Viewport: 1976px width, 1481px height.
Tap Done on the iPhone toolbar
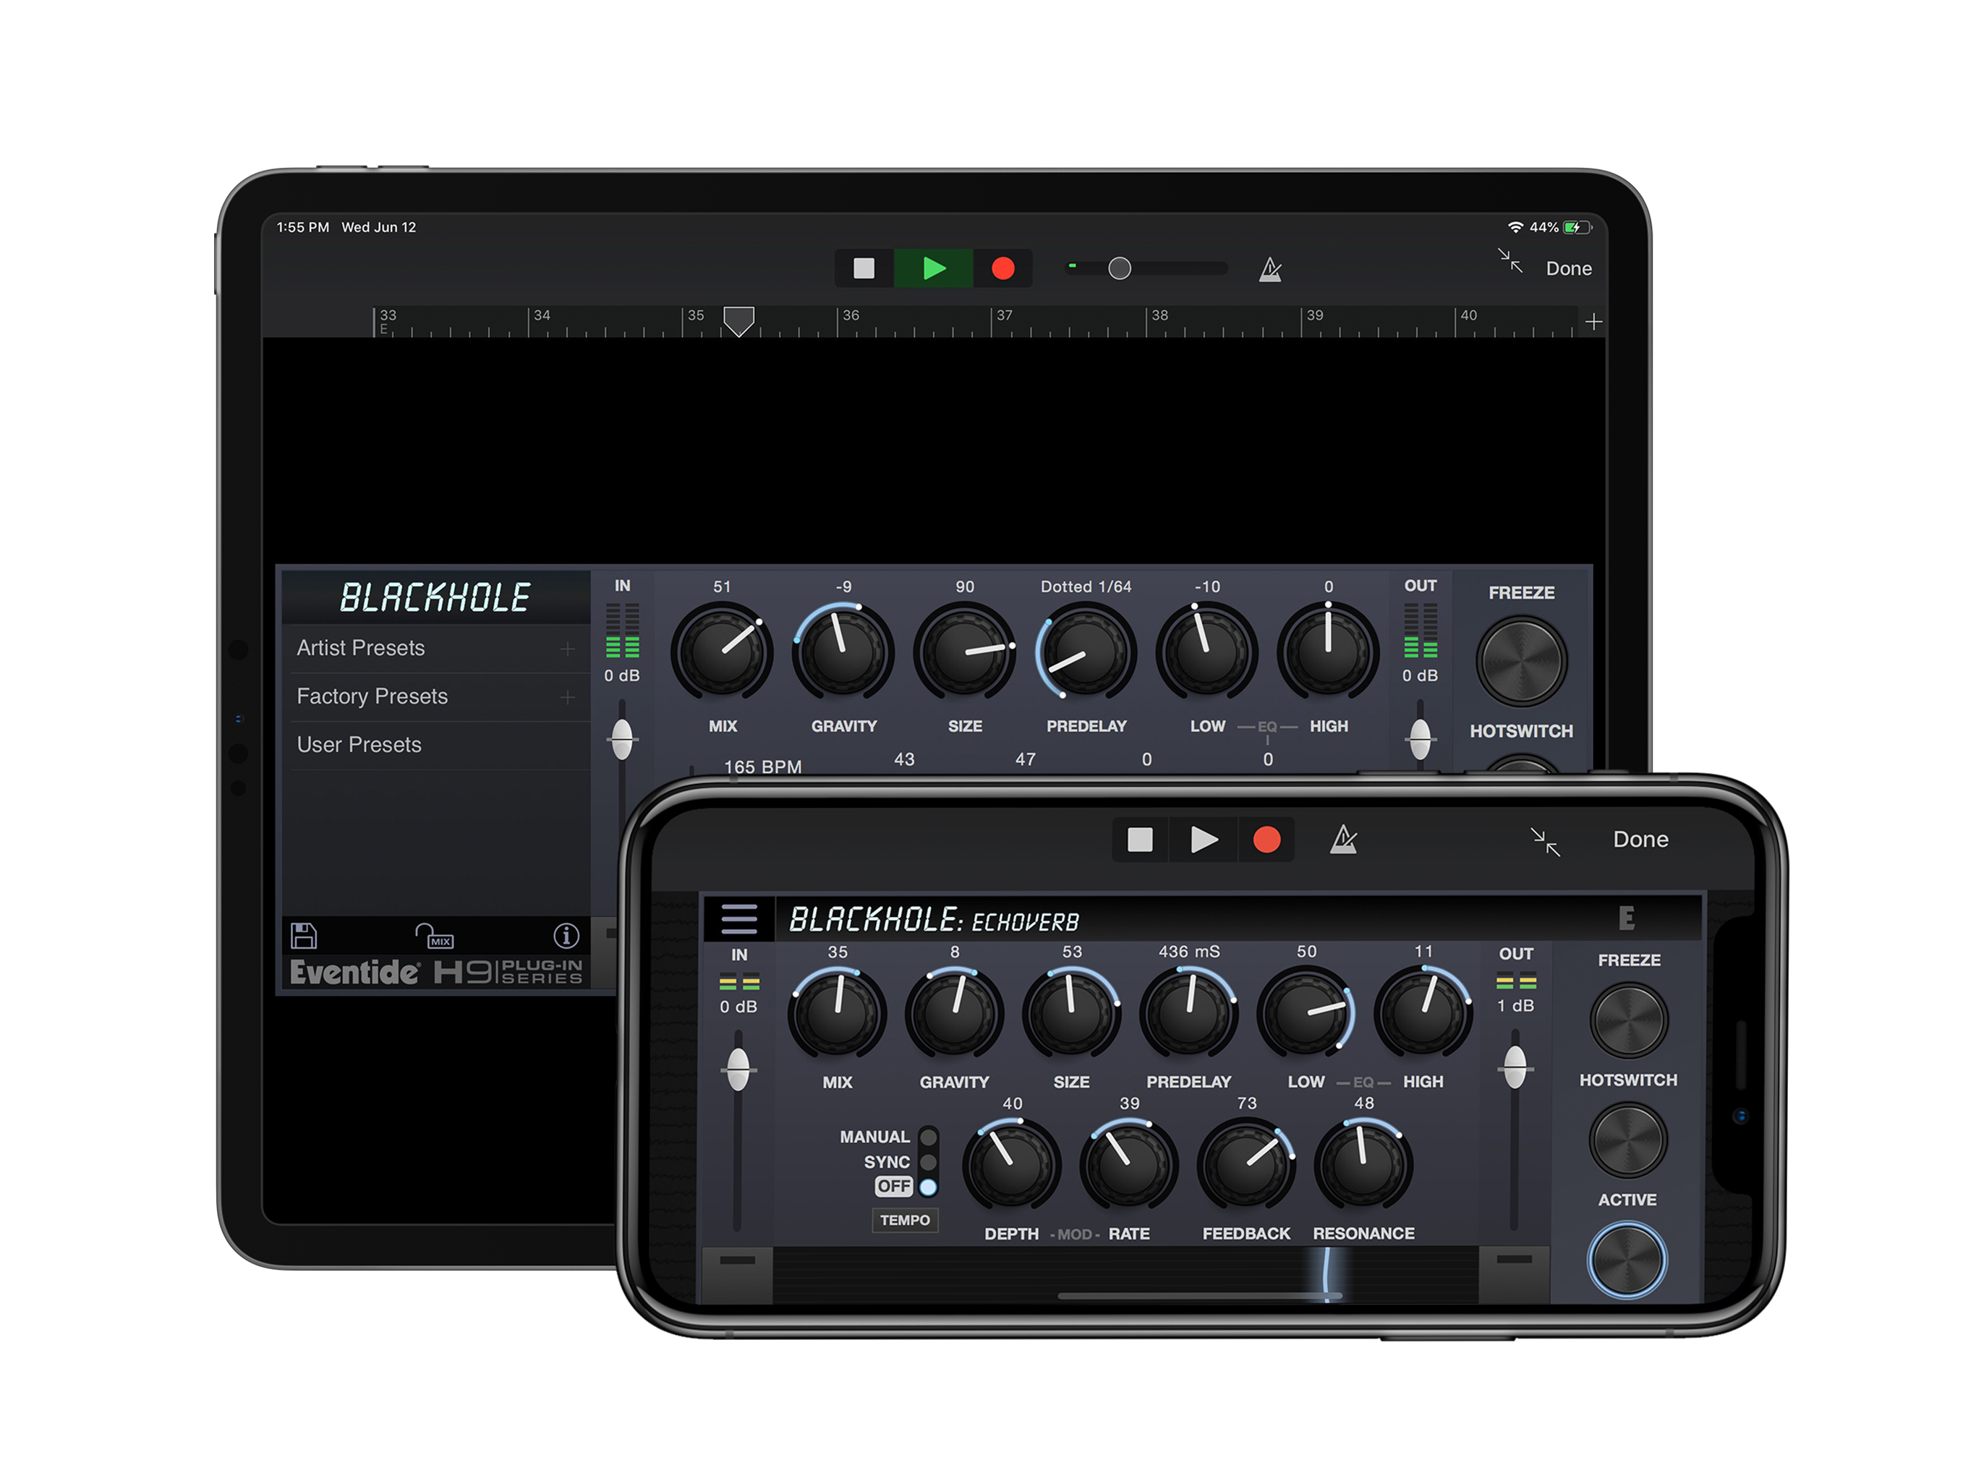click(x=1640, y=839)
